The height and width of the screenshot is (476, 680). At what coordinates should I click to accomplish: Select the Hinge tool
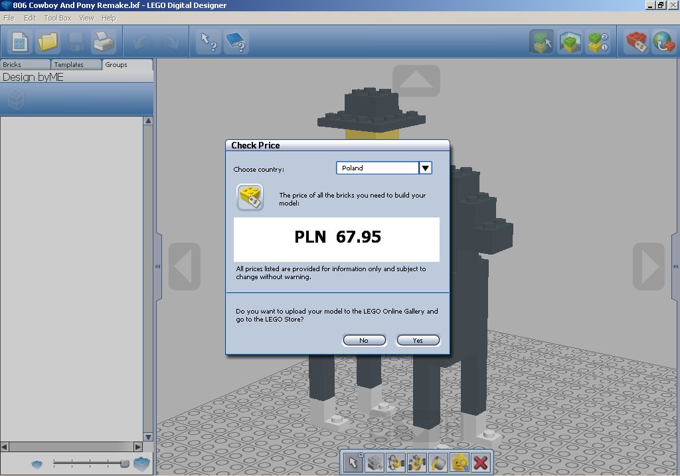pyautogui.click(x=396, y=463)
